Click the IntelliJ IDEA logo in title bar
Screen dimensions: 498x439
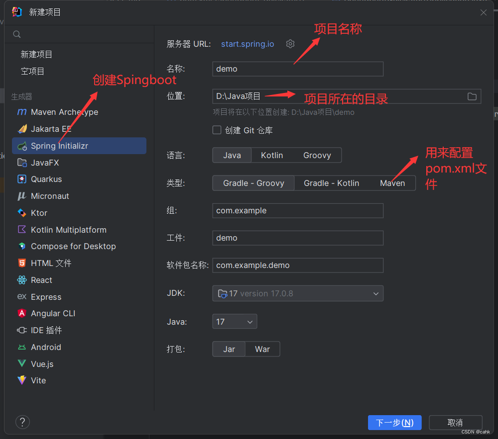coord(17,12)
